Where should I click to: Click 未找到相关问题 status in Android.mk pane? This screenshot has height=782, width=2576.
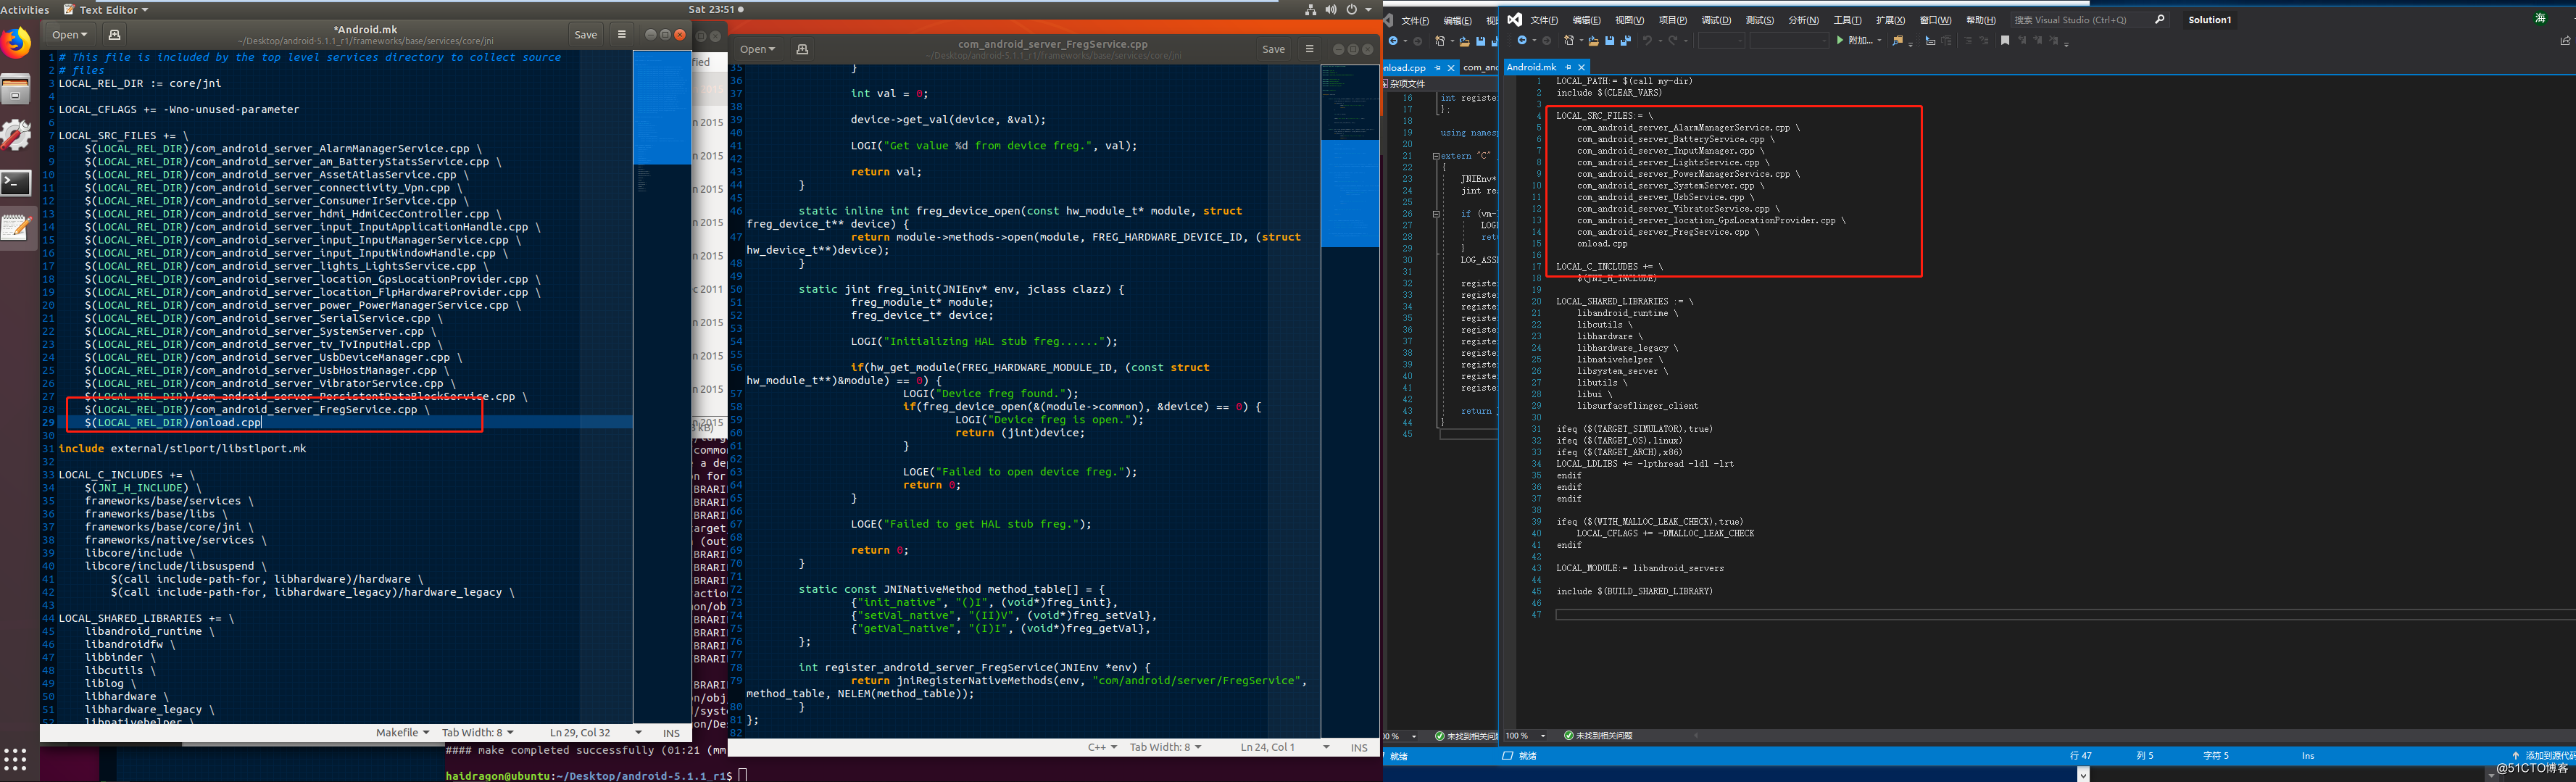[x=1598, y=736]
